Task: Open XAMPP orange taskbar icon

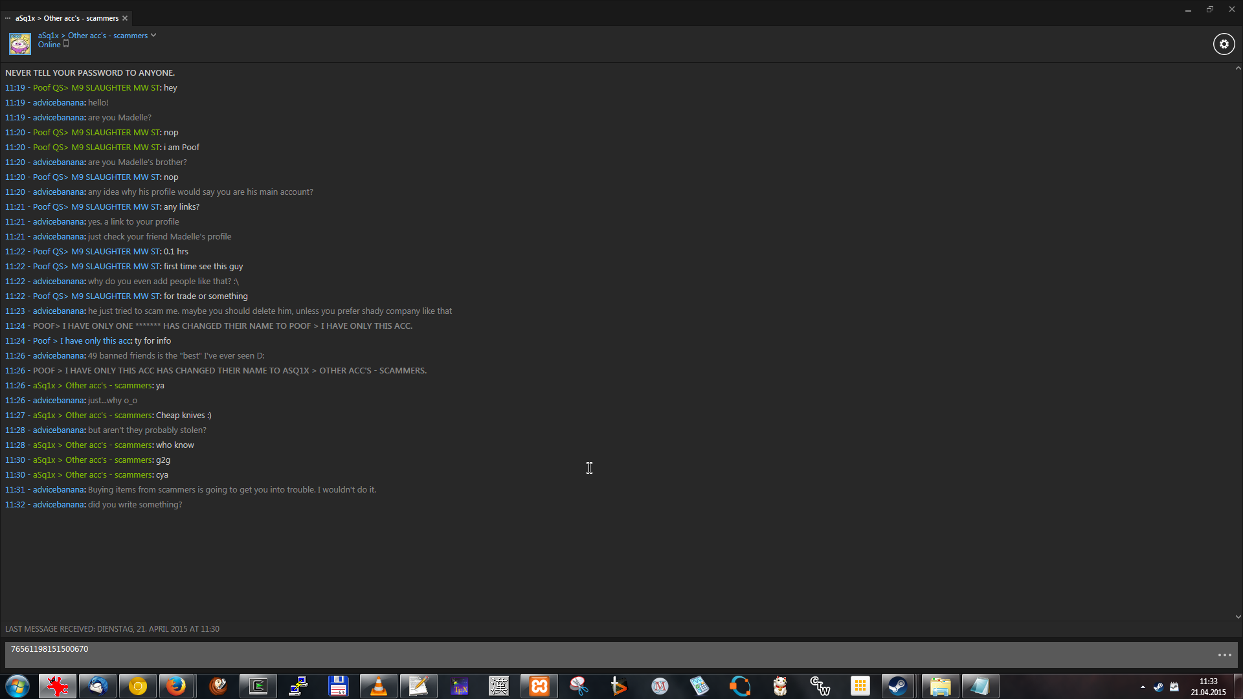Action: tap(539, 686)
